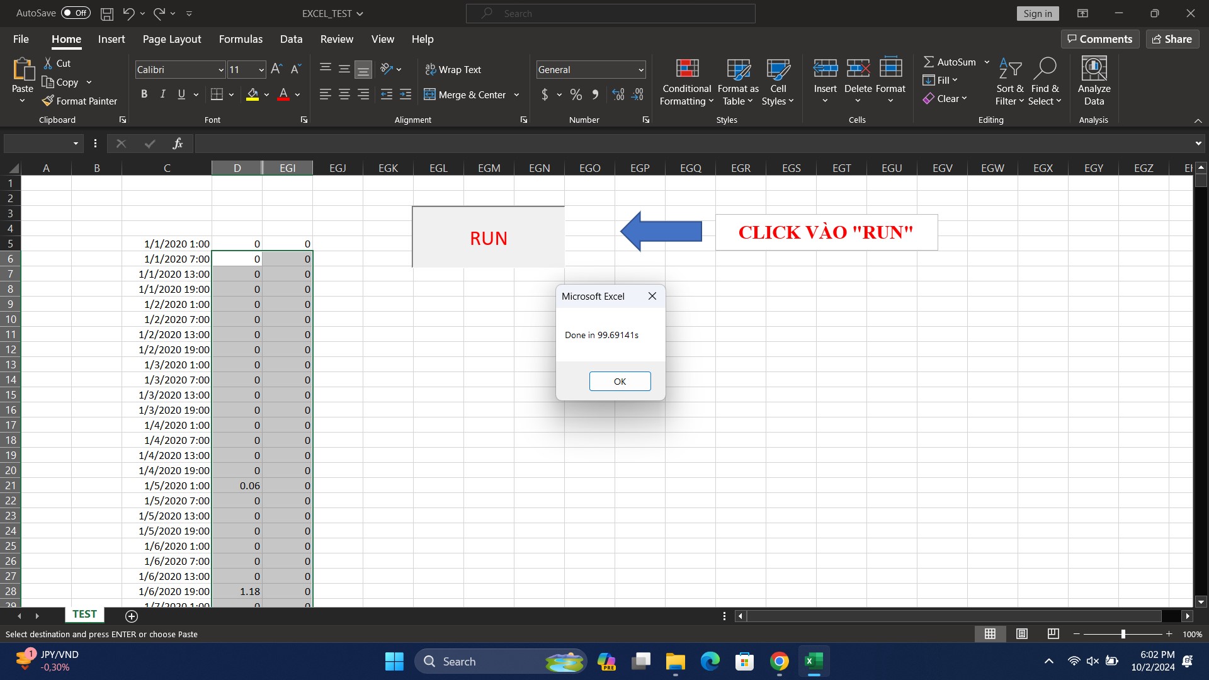Image resolution: width=1209 pixels, height=680 pixels.
Task: Apply the yellow fill color swatch
Action: coord(253,94)
